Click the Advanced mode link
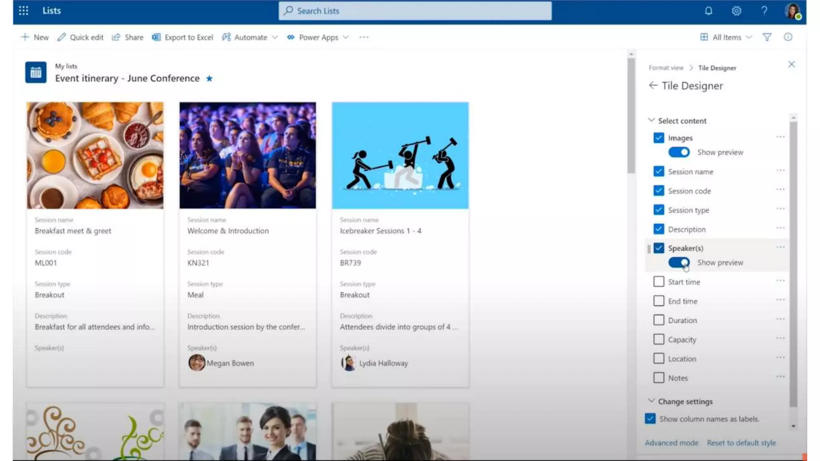This screenshot has width=820, height=461. click(x=671, y=443)
